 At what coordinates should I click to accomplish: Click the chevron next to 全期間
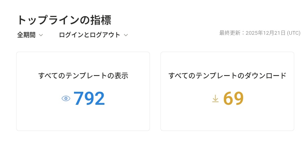tap(41, 35)
